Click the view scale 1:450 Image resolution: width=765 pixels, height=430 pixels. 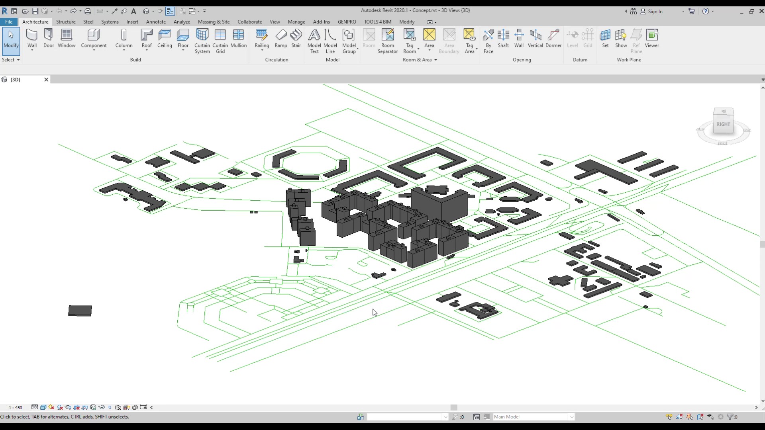pos(16,407)
